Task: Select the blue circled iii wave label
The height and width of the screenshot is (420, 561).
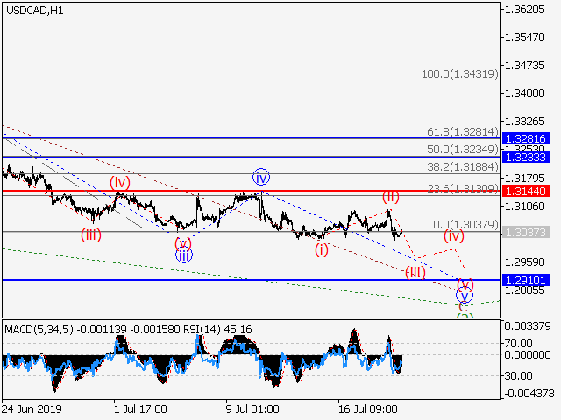Action: [x=184, y=255]
